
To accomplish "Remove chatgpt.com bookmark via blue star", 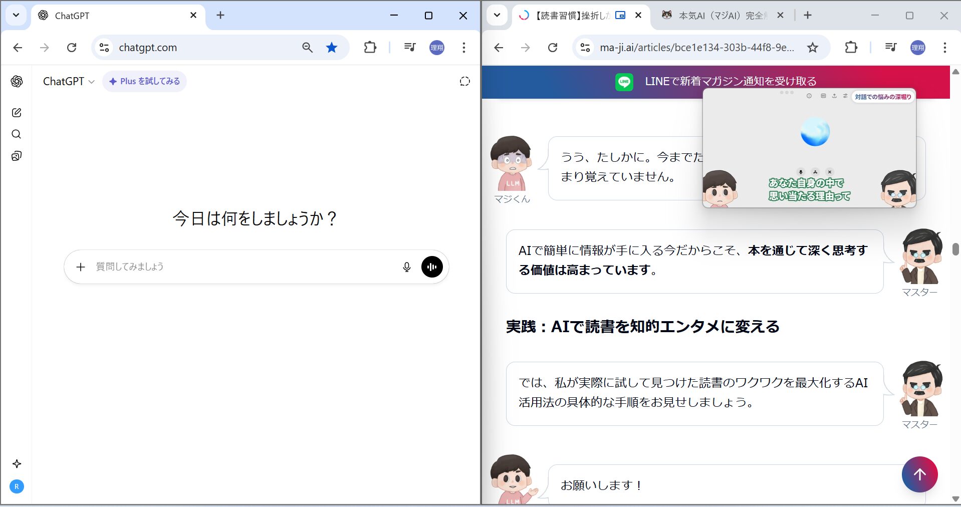I will [x=332, y=48].
